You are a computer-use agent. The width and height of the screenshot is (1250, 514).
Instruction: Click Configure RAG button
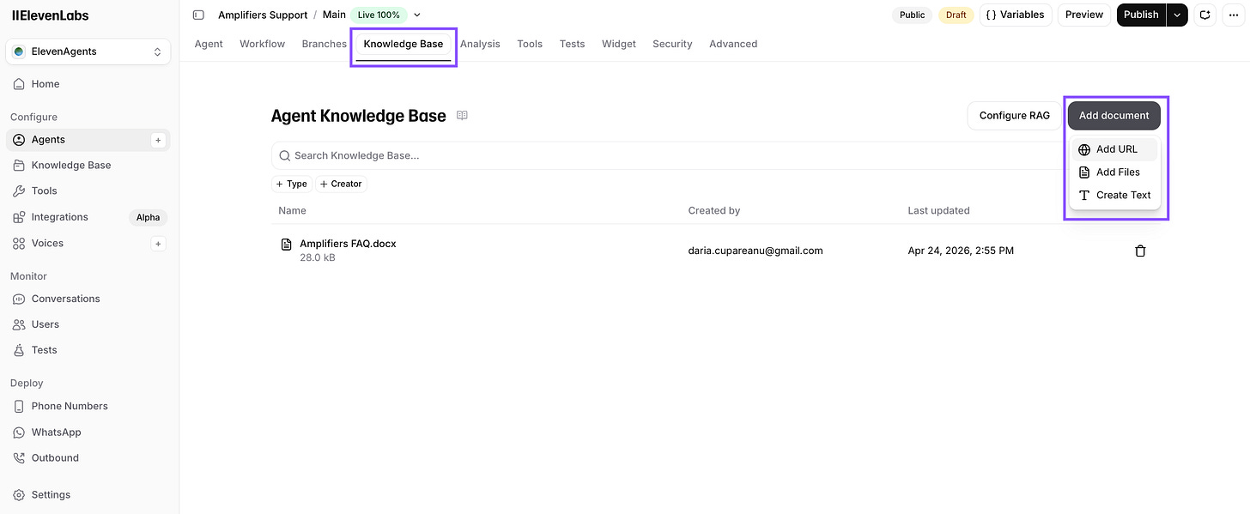click(x=1015, y=116)
